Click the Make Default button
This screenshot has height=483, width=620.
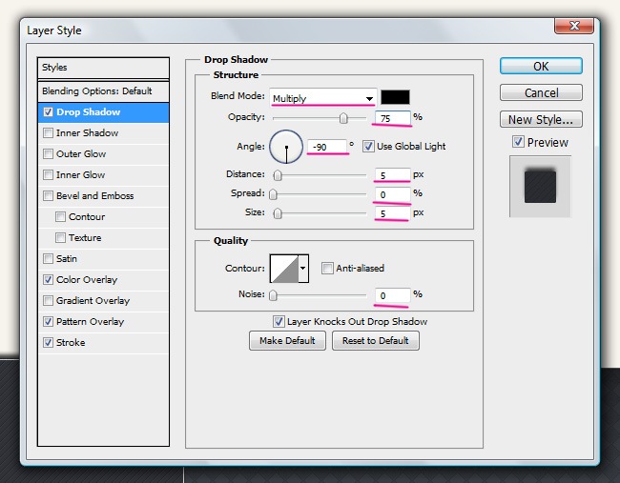pos(287,341)
